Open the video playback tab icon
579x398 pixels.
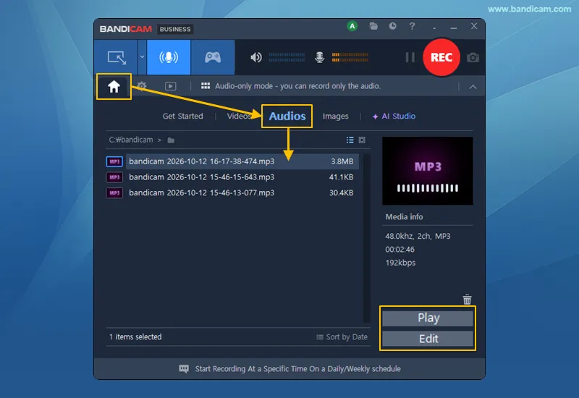(x=170, y=86)
